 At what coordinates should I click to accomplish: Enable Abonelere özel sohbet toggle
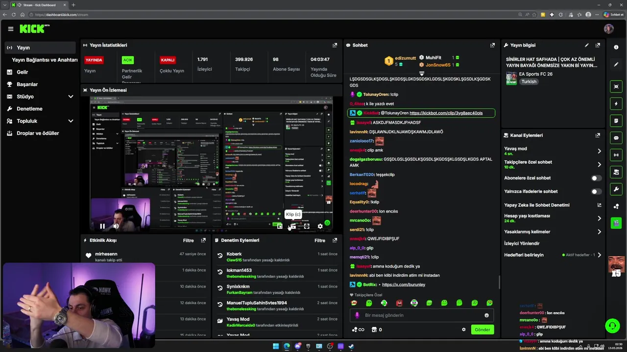[x=596, y=178]
